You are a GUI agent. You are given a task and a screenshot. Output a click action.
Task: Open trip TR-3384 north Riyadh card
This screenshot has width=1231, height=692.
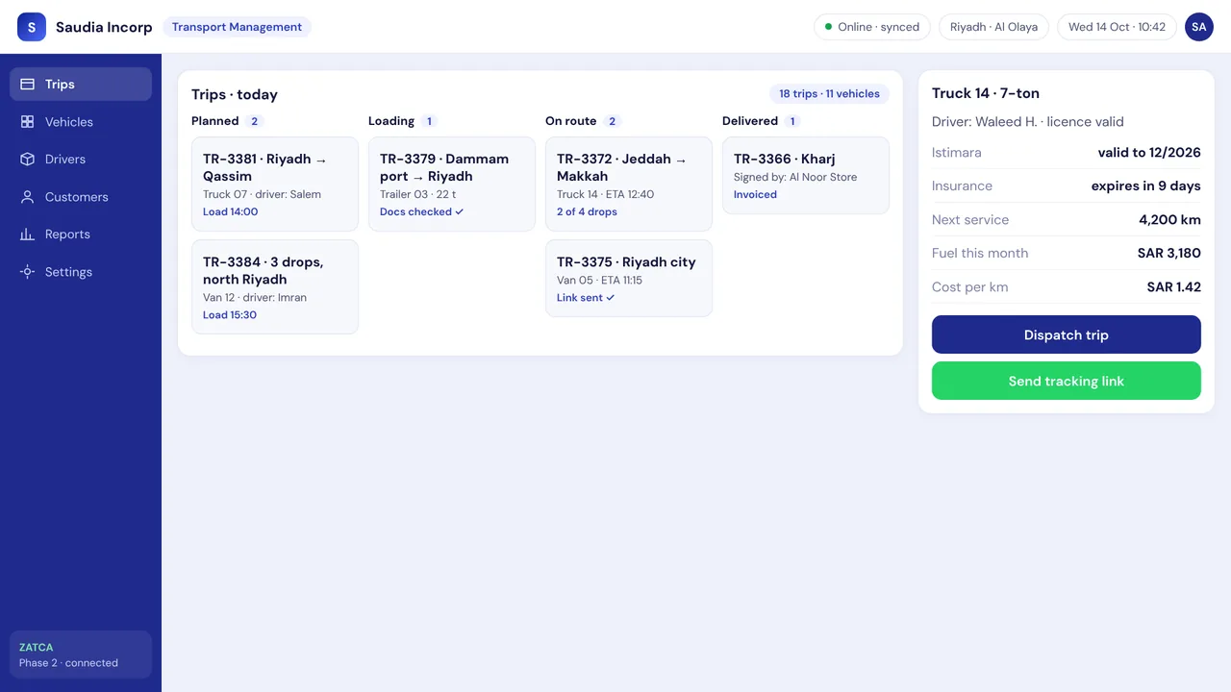pos(275,286)
